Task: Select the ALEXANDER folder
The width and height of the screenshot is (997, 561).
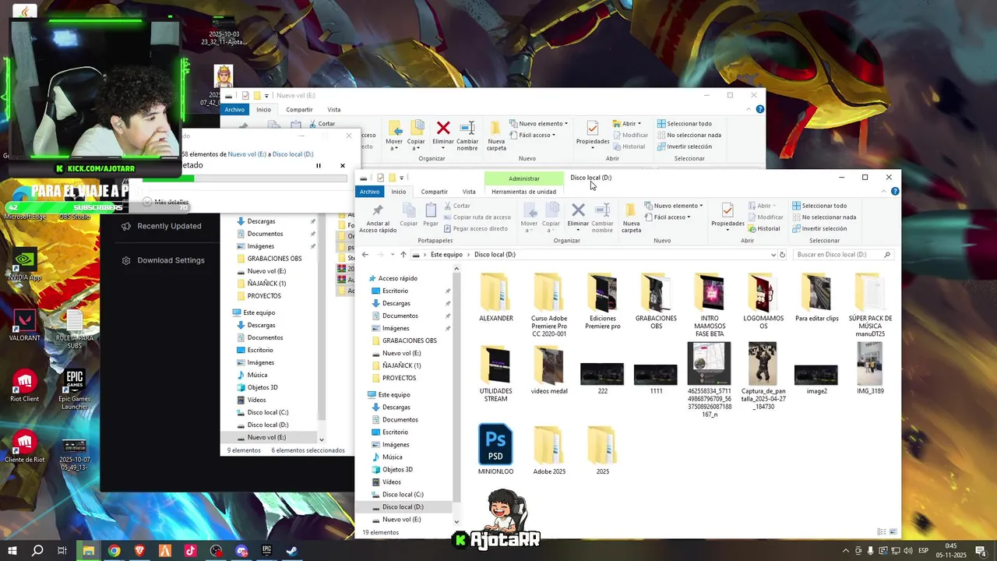Action: (x=495, y=298)
